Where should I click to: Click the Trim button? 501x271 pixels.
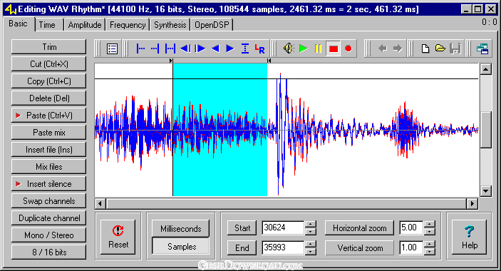(x=49, y=47)
